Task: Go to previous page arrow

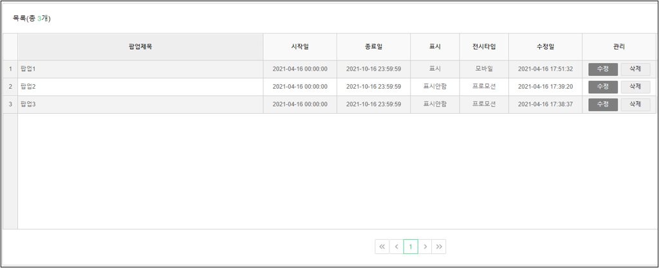Action: [396, 247]
